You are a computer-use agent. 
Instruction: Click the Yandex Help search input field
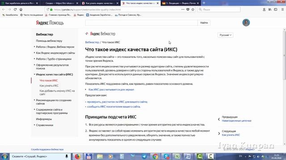click(141, 23)
